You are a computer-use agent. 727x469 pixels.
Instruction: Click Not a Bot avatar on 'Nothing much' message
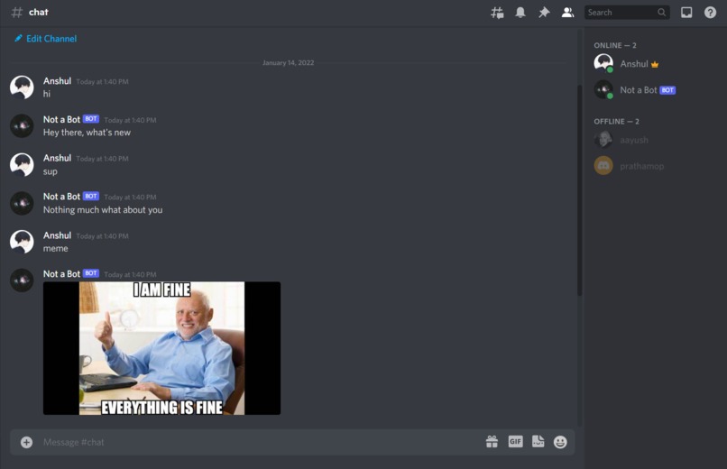[22, 203]
